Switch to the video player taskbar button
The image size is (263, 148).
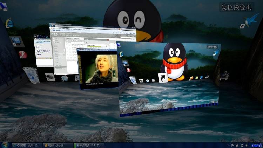[89, 145]
